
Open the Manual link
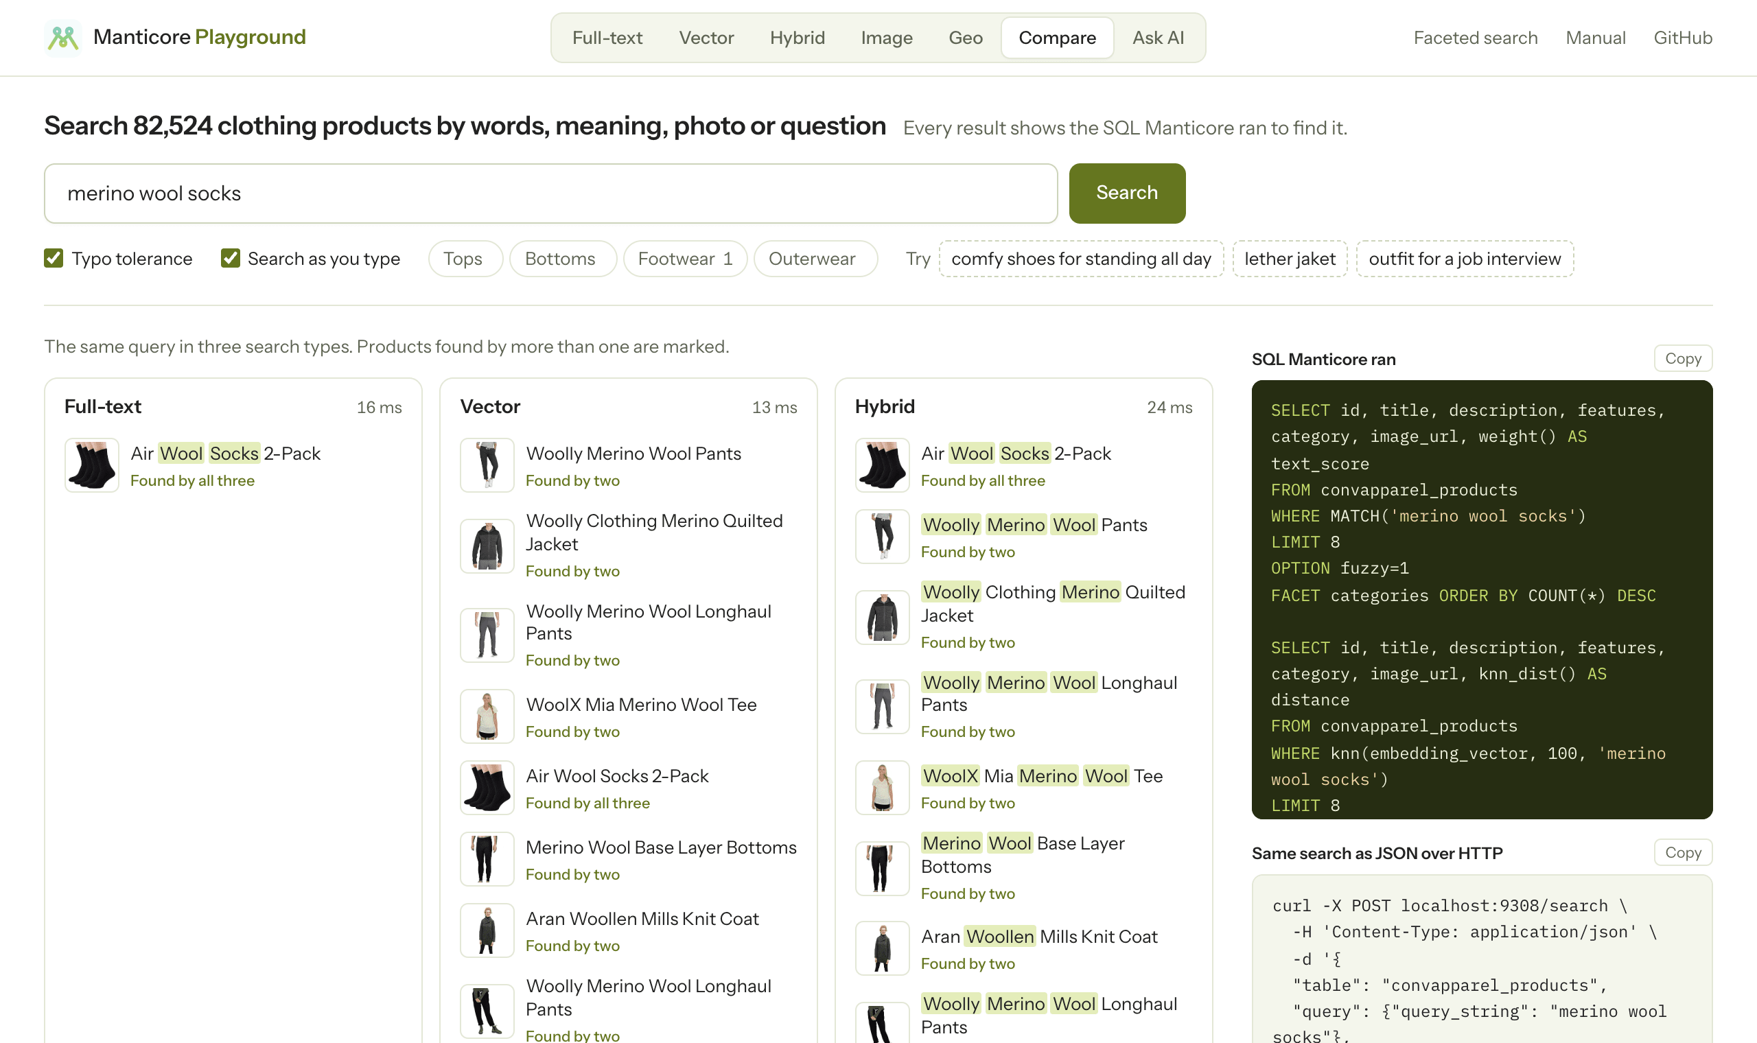pyautogui.click(x=1595, y=37)
